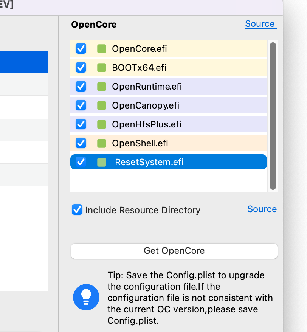
Task: Select the OpenCore.efi file name
Action: (x=139, y=49)
